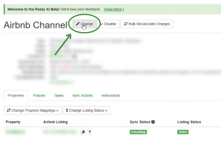The image size is (221, 145).
Task: Switch to the Policies tab
Action: [x=39, y=95]
